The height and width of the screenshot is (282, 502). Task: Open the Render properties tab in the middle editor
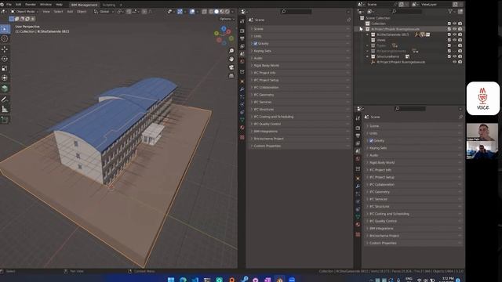coord(242,31)
